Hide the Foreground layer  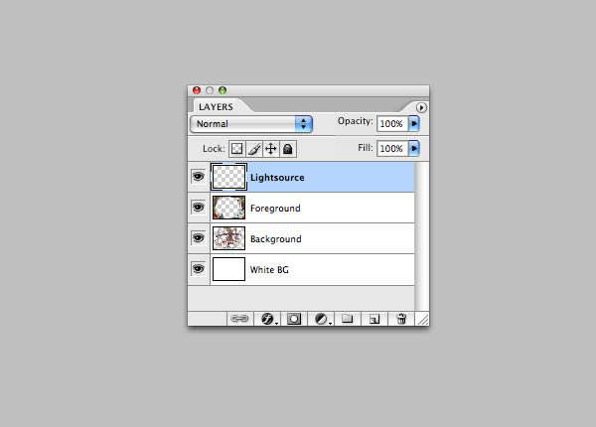(198, 207)
